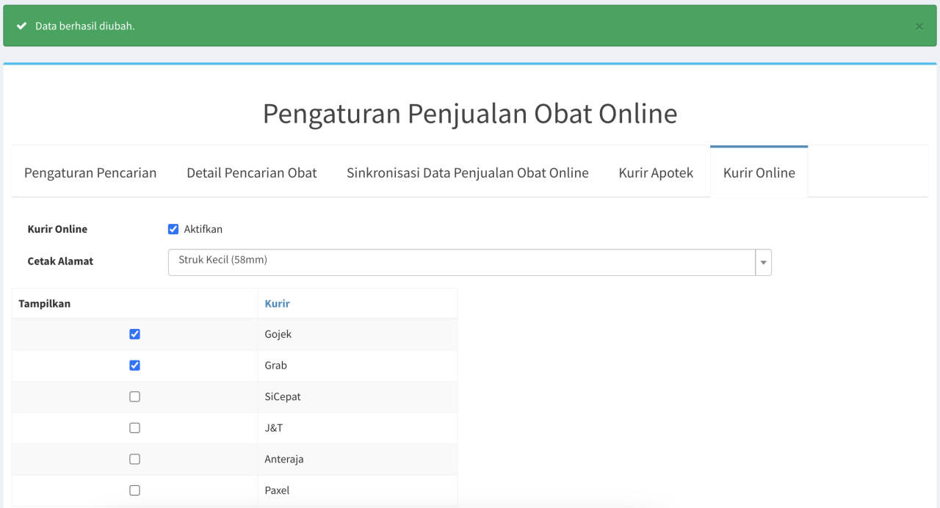This screenshot has height=508, width=940.
Task: Go to Sinkronisasi Data Penjualan Obat Online tab
Action: pos(468,173)
